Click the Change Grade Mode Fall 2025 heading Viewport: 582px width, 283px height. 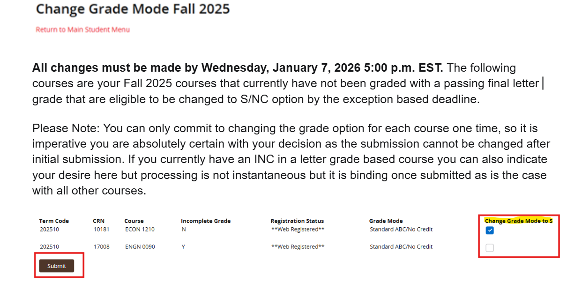pos(133,9)
